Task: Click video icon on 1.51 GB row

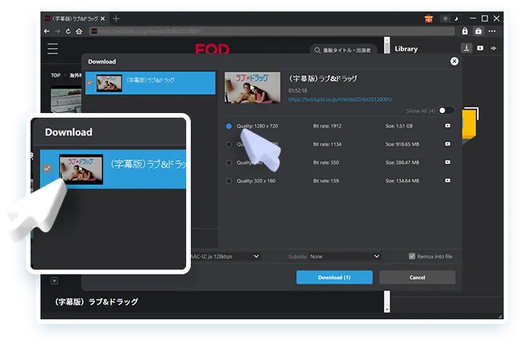Action: (x=448, y=126)
